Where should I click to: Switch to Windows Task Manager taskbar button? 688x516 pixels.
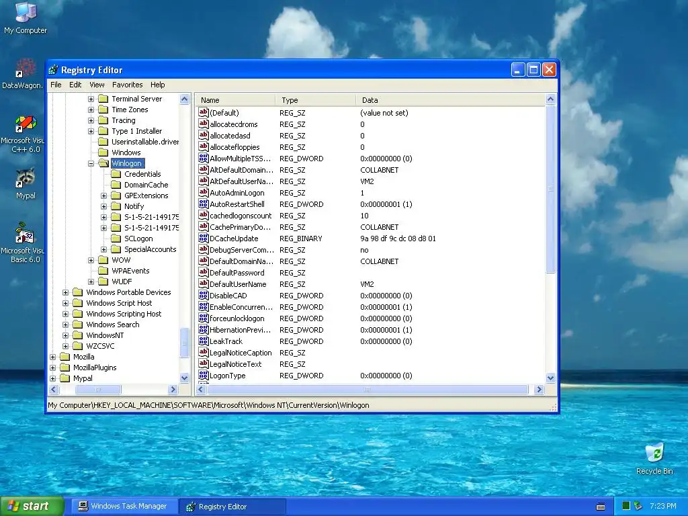pyautogui.click(x=124, y=506)
